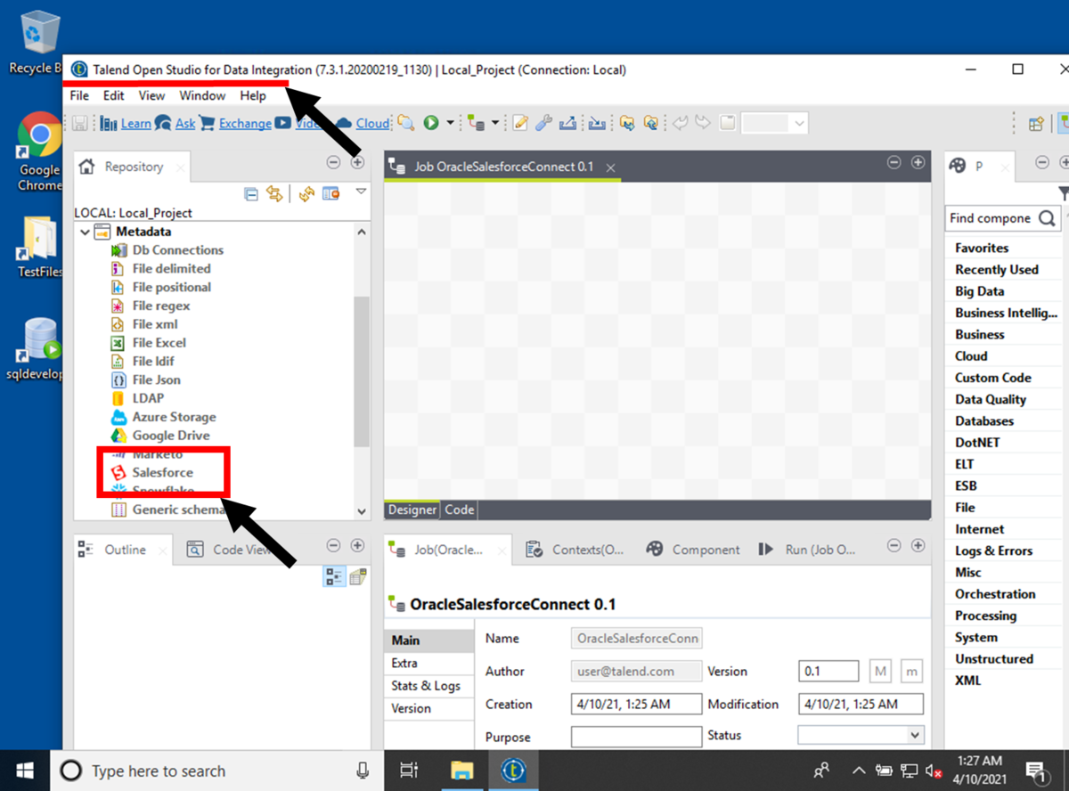Select Google Drive tree item
The width and height of the screenshot is (1069, 791).
[x=171, y=436]
